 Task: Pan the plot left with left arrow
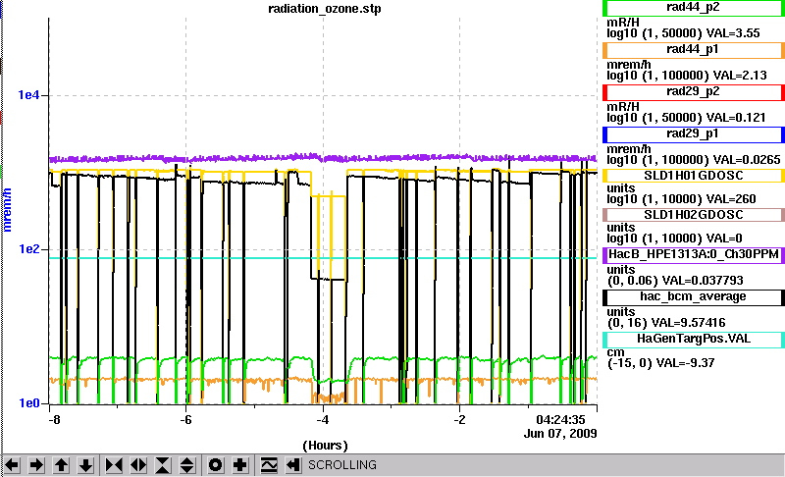(12, 465)
